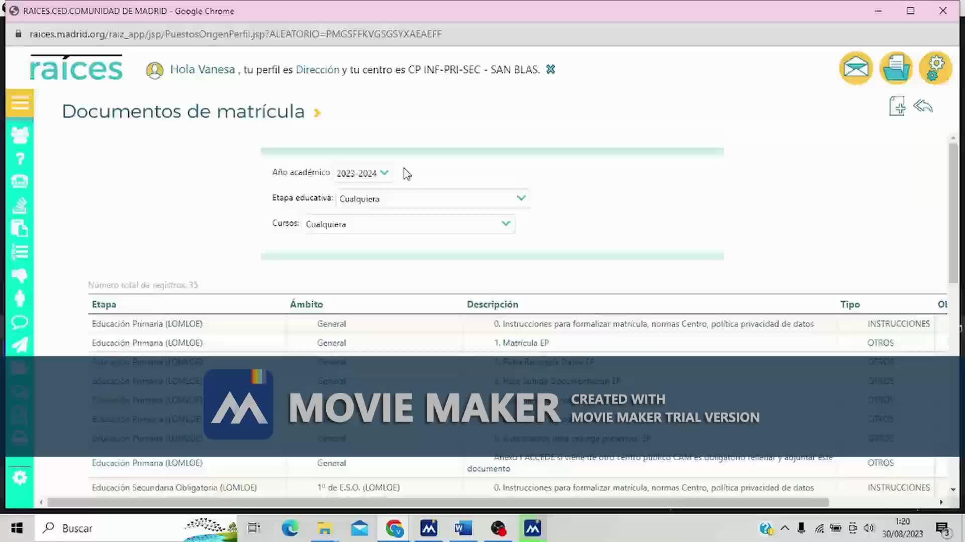The height and width of the screenshot is (542, 965).
Task: Expand the Cursos dropdown
Action: (x=409, y=224)
